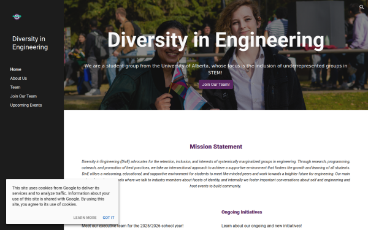The height and width of the screenshot is (230, 368).
Task: Click the italic mission statement paragraph
Action: click(216, 174)
